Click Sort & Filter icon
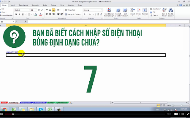Image resolution: width=190 pixels, height=118 pixels. [x=164, y=10]
